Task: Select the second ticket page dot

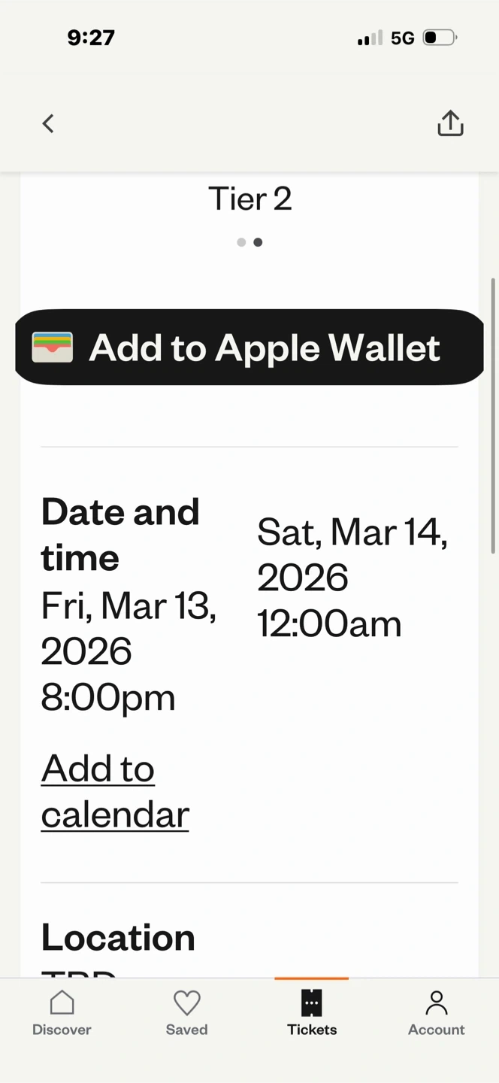Action: coord(258,242)
